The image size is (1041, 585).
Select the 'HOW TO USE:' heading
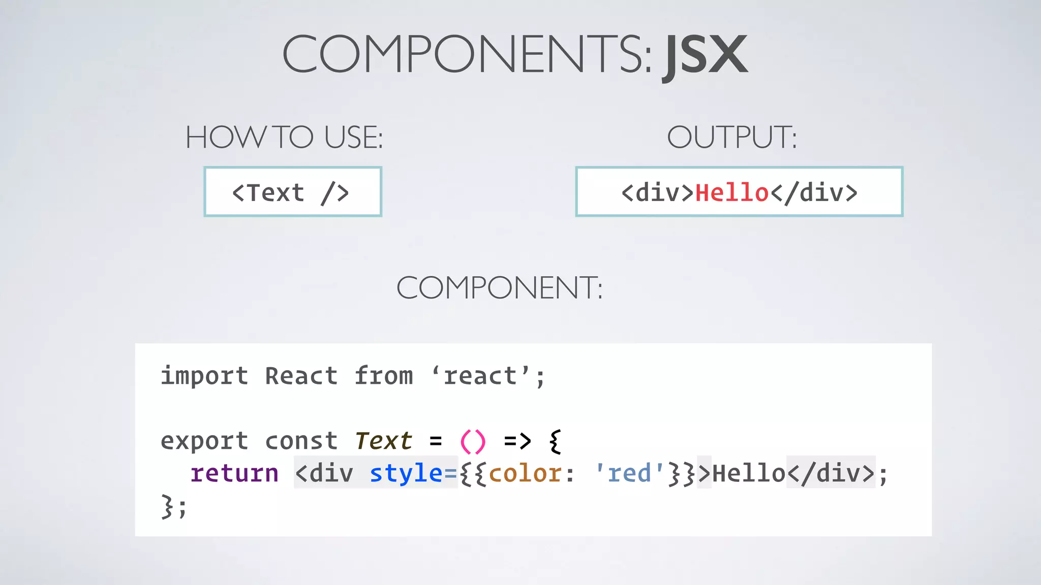(284, 137)
